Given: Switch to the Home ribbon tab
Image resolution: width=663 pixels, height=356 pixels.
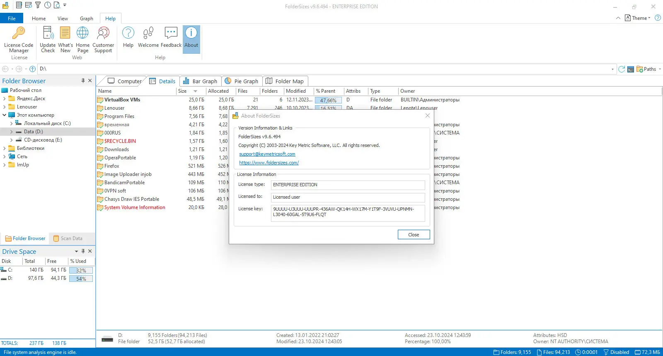Looking at the screenshot, I should [39, 18].
